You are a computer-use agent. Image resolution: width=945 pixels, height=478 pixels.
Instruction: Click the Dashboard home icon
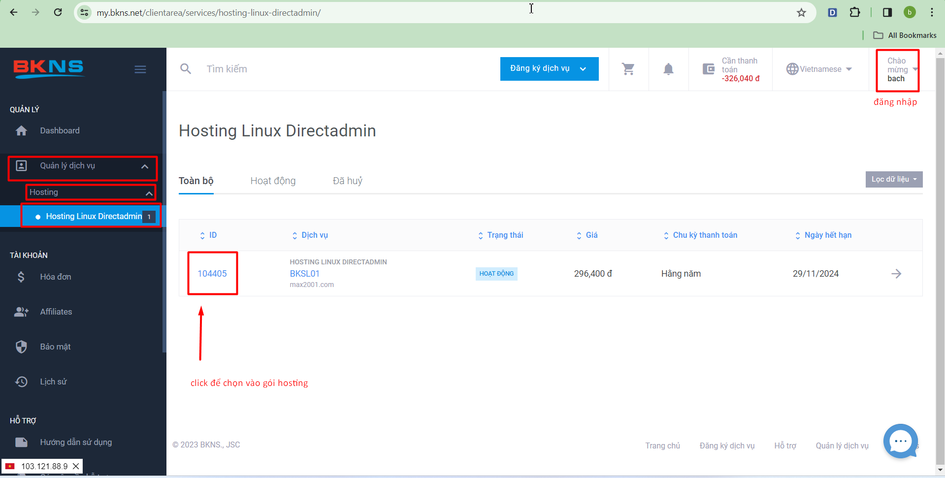pos(21,130)
